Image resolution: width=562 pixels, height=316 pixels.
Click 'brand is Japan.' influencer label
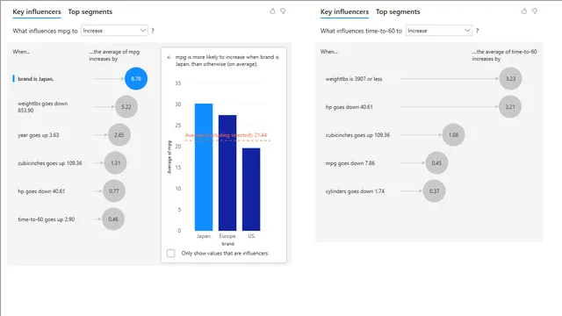pos(35,79)
